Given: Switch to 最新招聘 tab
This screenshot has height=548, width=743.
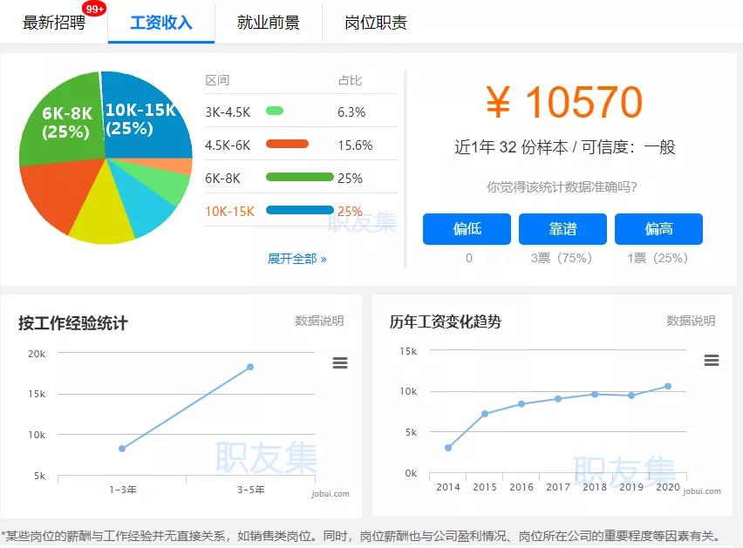Looking at the screenshot, I should click(54, 23).
